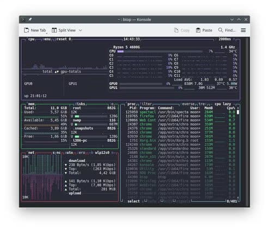Image resolution: width=269 pixels, height=230 pixels.
Task: Click the greyed-out Copy toolbar button
Action: 181,30
